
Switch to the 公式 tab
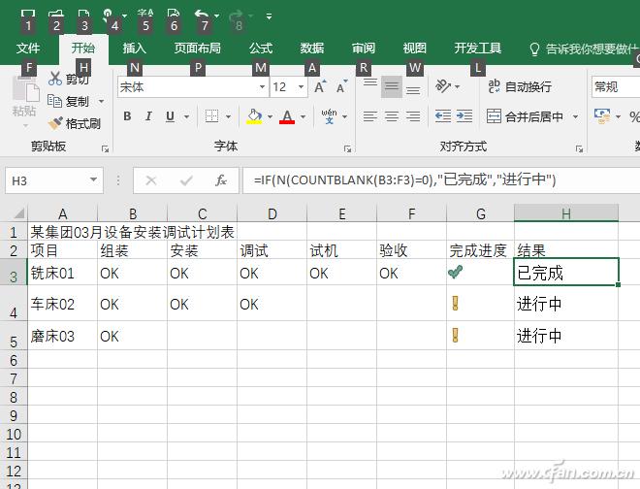click(x=261, y=49)
